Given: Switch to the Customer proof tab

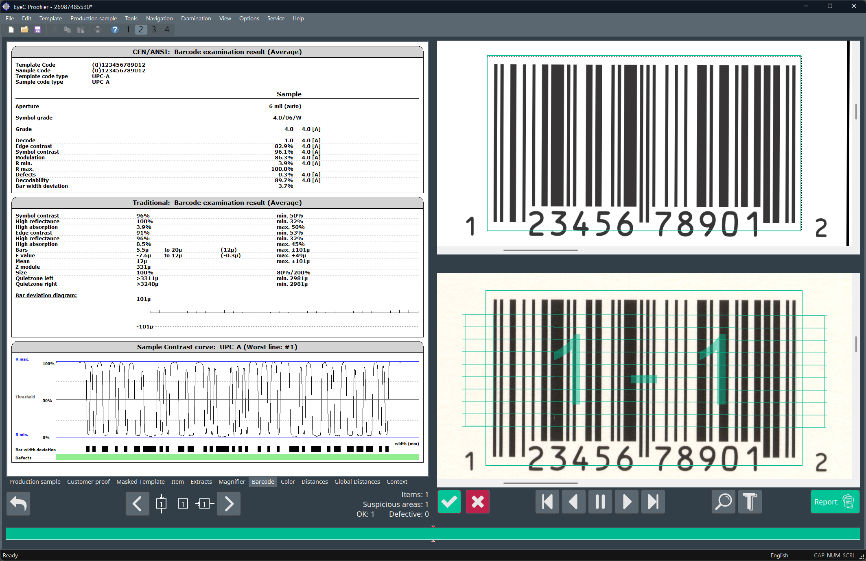Looking at the screenshot, I should 88,482.
